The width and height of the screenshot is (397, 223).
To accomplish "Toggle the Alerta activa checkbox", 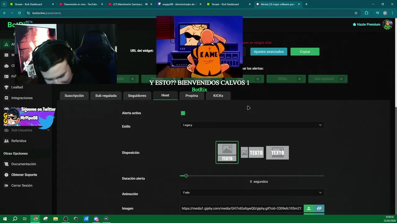I will pyautogui.click(x=183, y=113).
